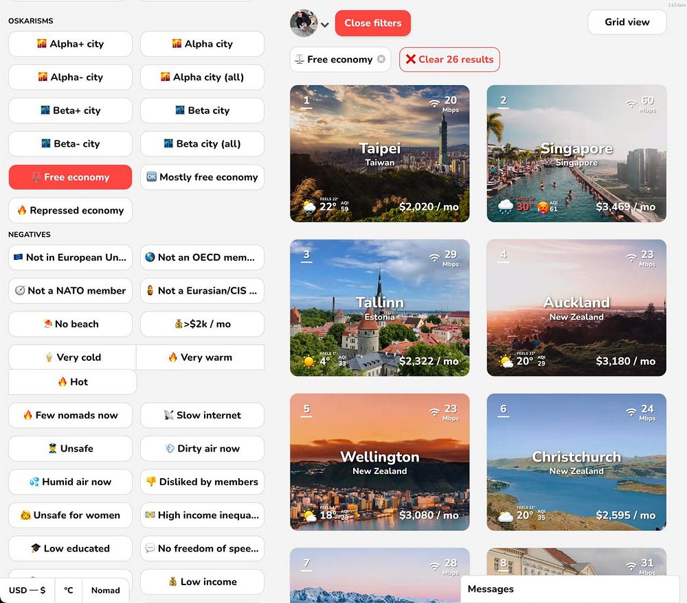Change the °C temperature unit
Screen dimensions: 687x603
[68, 591]
